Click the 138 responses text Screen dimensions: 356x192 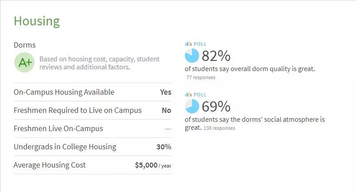(x=219, y=128)
